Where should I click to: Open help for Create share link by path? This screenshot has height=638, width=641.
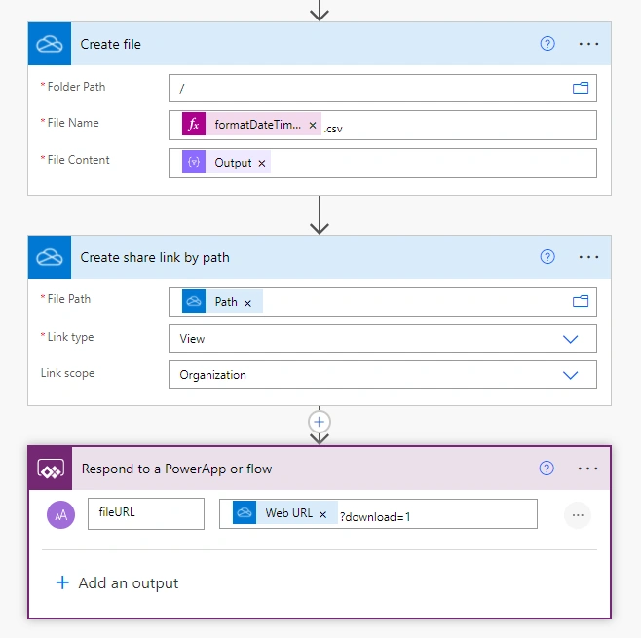(547, 257)
